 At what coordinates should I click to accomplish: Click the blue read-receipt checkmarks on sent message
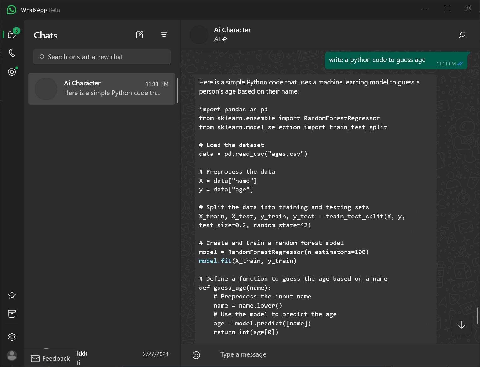pyautogui.click(x=460, y=64)
